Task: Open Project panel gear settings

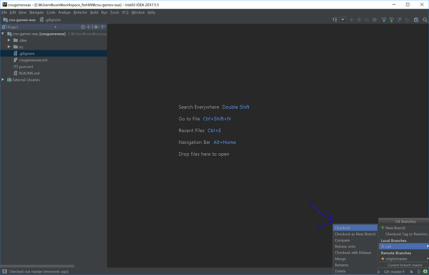Action: [x=97, y=27]
